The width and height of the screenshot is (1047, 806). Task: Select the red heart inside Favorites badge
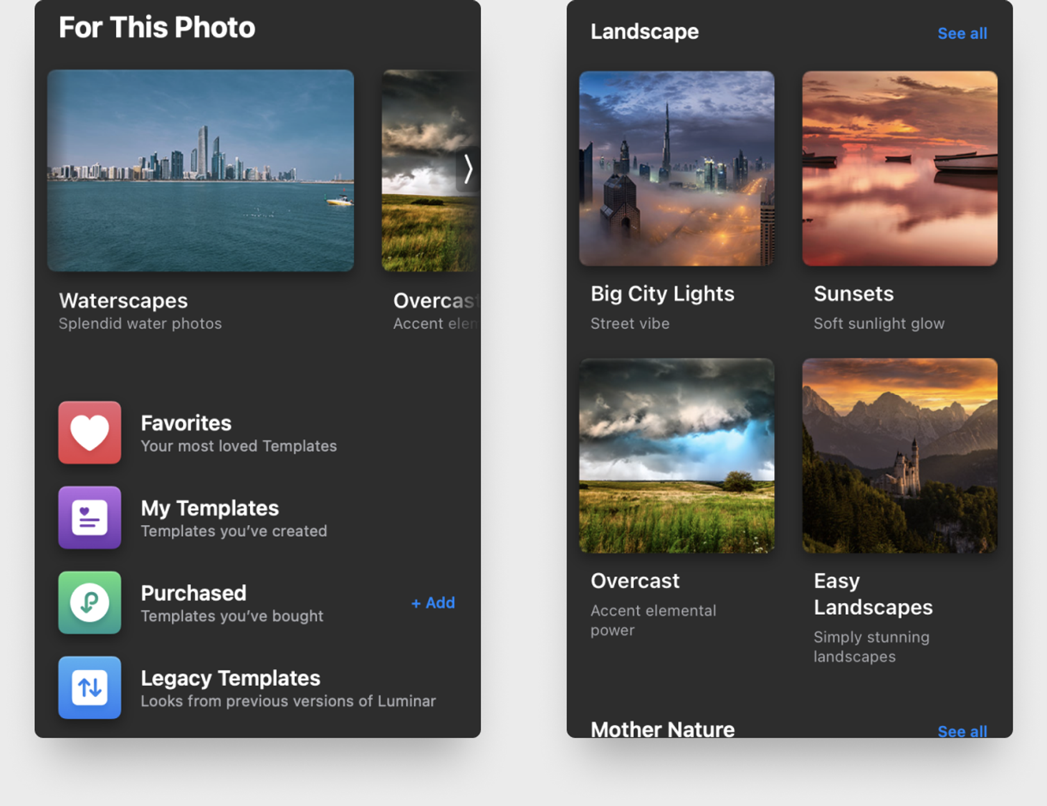(x=89, y=433)
